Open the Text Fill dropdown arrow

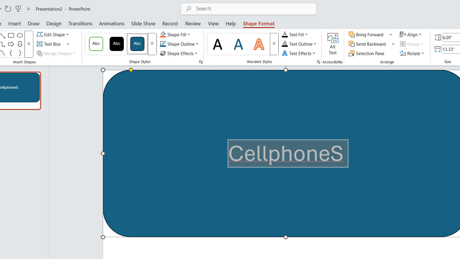pyautogui.click(x=306, y=35)
